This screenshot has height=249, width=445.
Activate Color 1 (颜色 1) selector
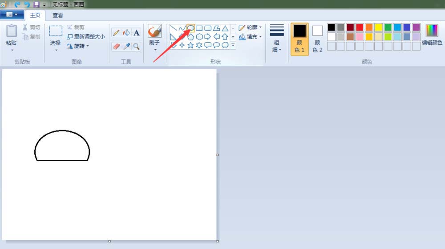(x=299, y=39)
